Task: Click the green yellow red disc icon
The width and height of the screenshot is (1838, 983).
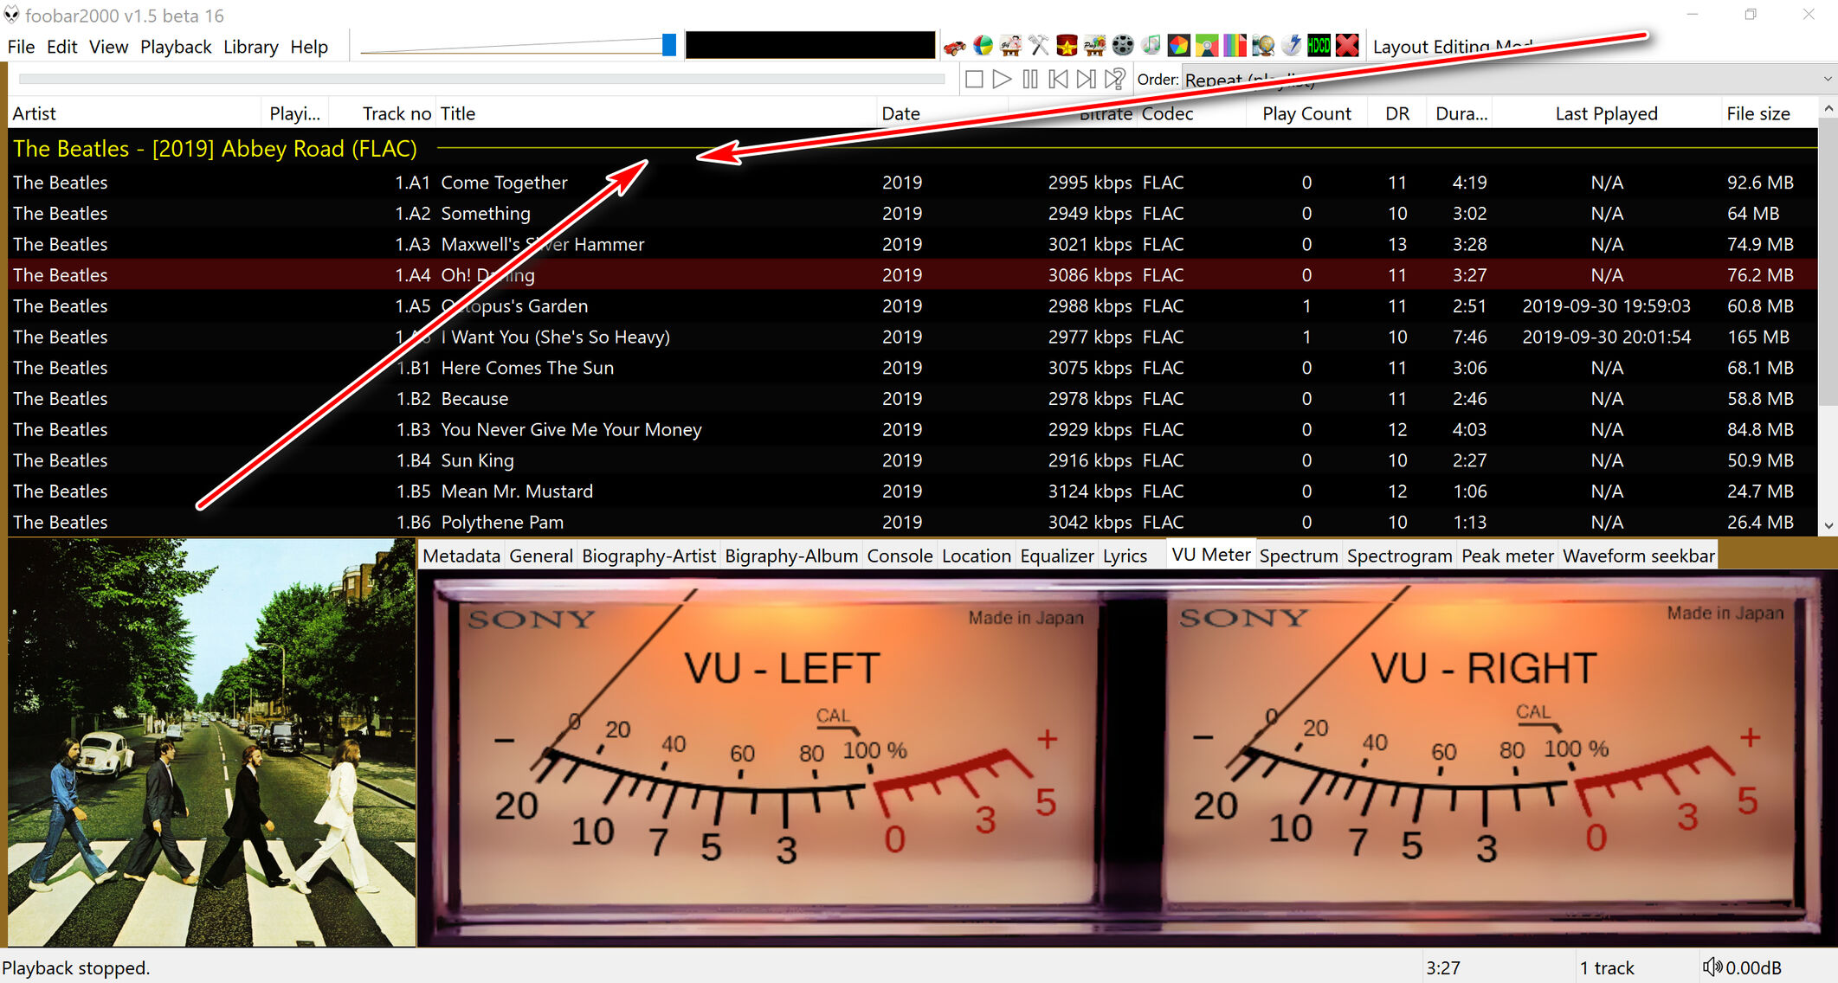Action: 1207,46
